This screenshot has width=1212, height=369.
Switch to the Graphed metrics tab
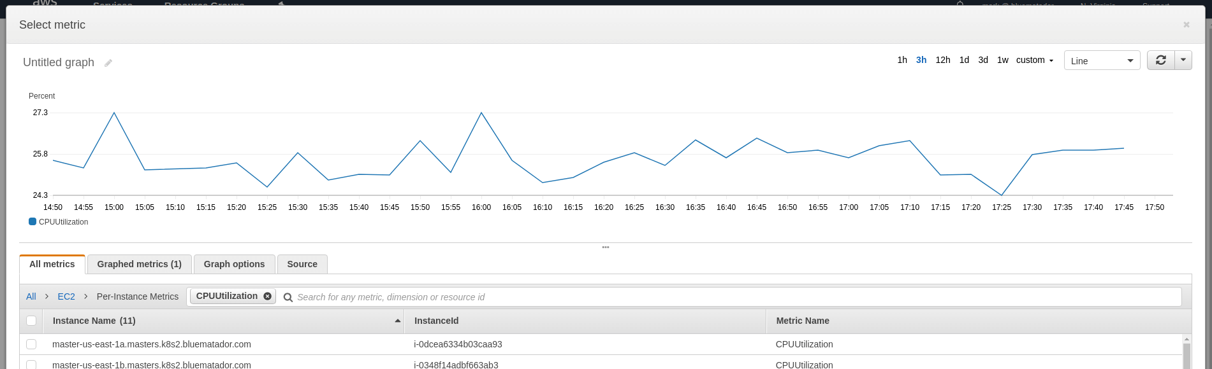click(x=139, y=264)
